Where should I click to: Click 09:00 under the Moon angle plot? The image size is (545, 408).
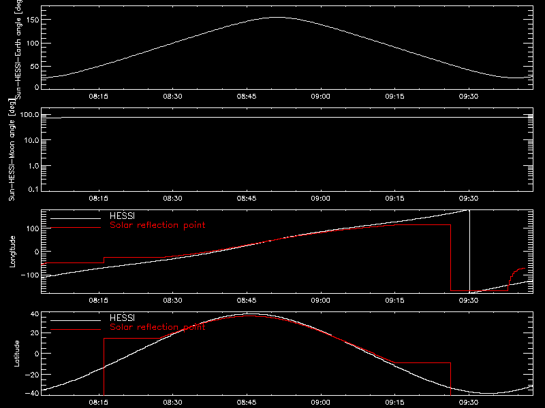point(320,198)
